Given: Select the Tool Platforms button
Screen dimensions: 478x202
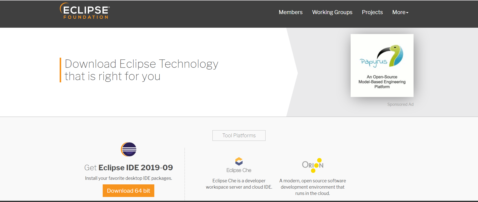Looking at the screenshot, I should point(239,136).
